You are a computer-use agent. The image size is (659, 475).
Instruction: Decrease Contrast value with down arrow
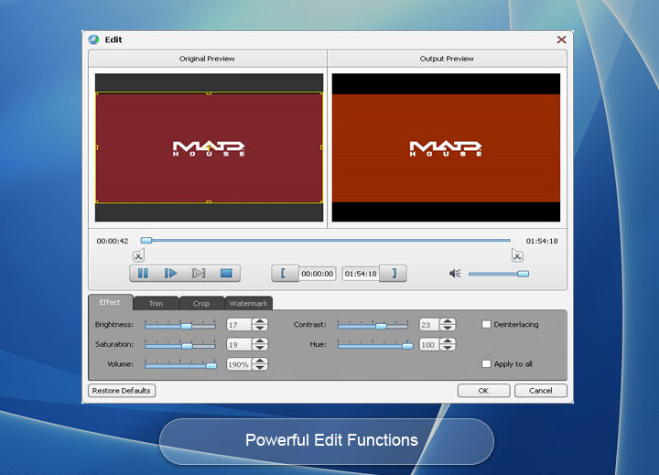click(x=448, y=328)
